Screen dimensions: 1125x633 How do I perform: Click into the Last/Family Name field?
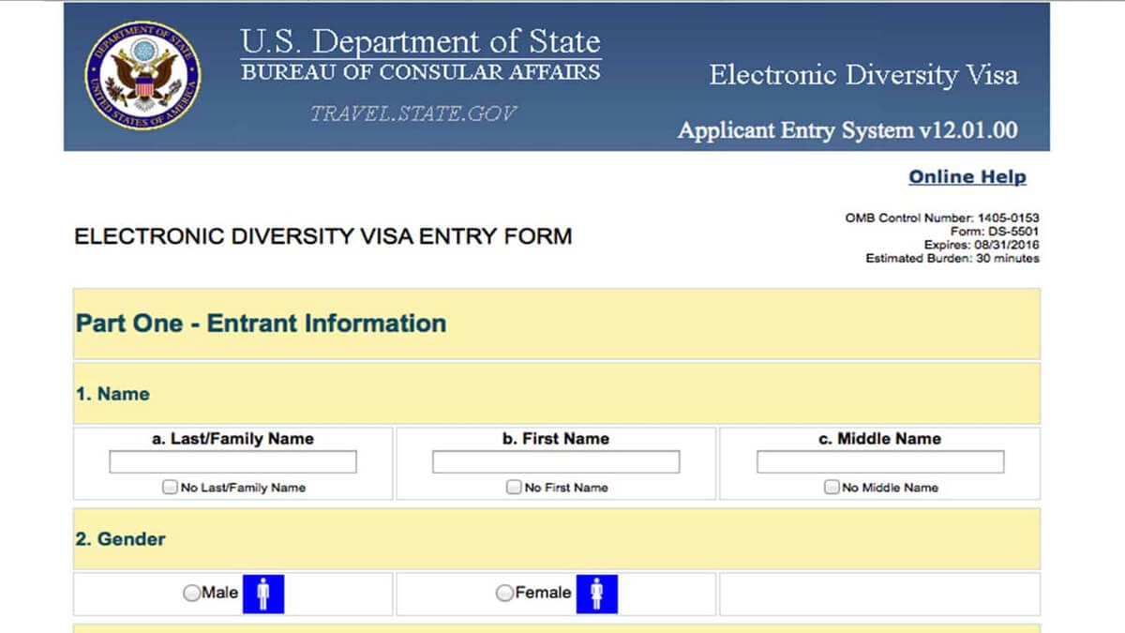[x=232, y=462]
